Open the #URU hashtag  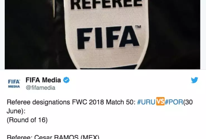(146, 102)
